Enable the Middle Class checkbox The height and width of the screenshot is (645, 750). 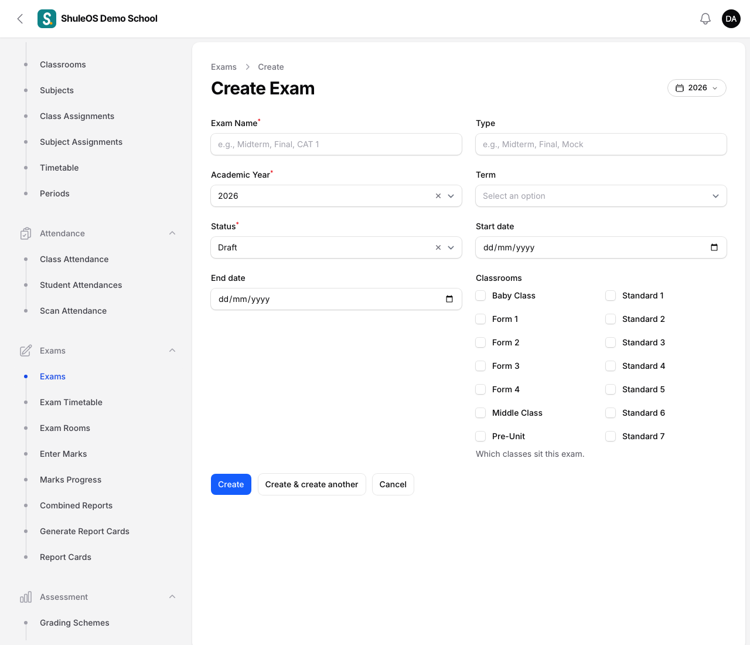(480, 413)
